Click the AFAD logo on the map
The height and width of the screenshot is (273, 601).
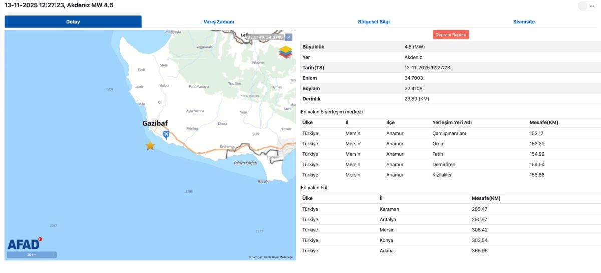coord(24,244)
